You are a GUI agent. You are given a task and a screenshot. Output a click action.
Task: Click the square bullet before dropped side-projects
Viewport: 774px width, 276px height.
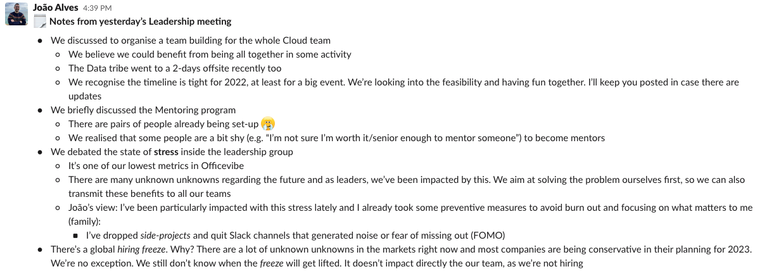[75, 235]
